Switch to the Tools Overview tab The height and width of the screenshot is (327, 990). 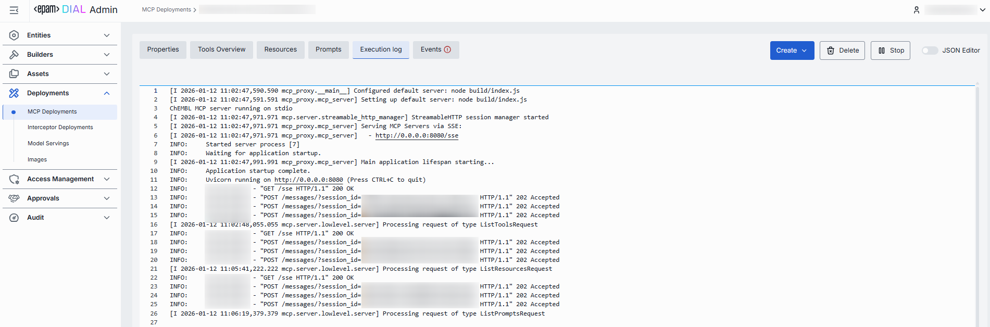click(221, 49)
